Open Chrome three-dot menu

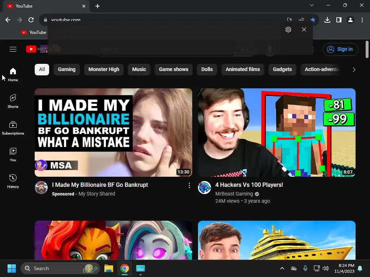(x=362, y=20)
